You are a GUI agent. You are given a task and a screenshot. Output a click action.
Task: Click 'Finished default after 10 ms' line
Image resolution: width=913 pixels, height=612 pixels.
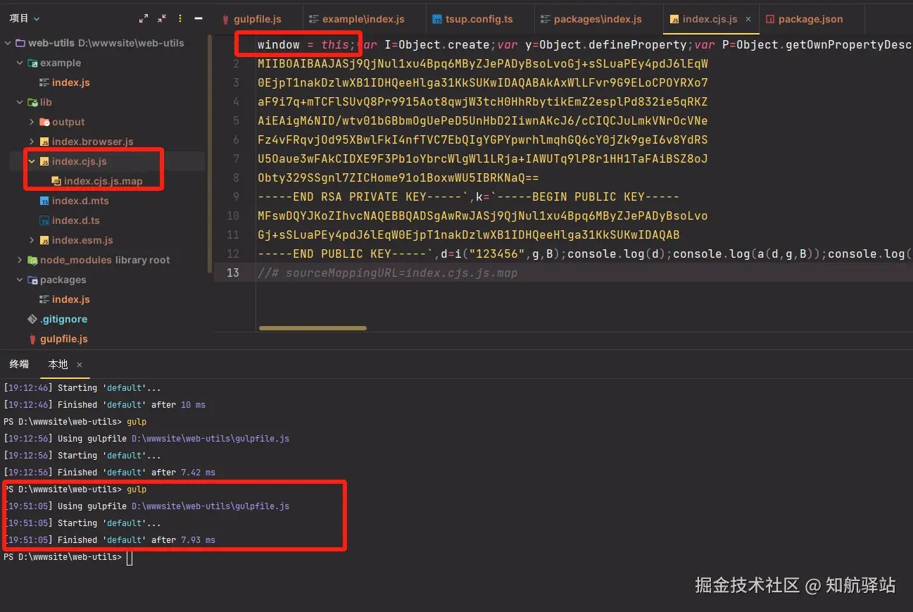coord(104,405)
